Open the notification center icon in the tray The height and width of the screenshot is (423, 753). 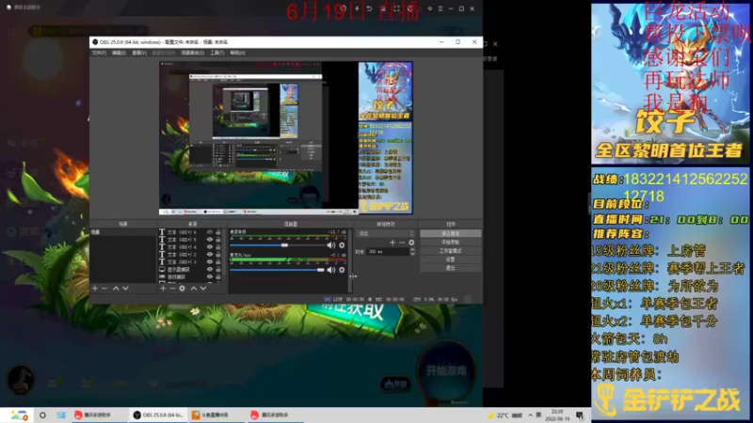(x=580, y=415)
